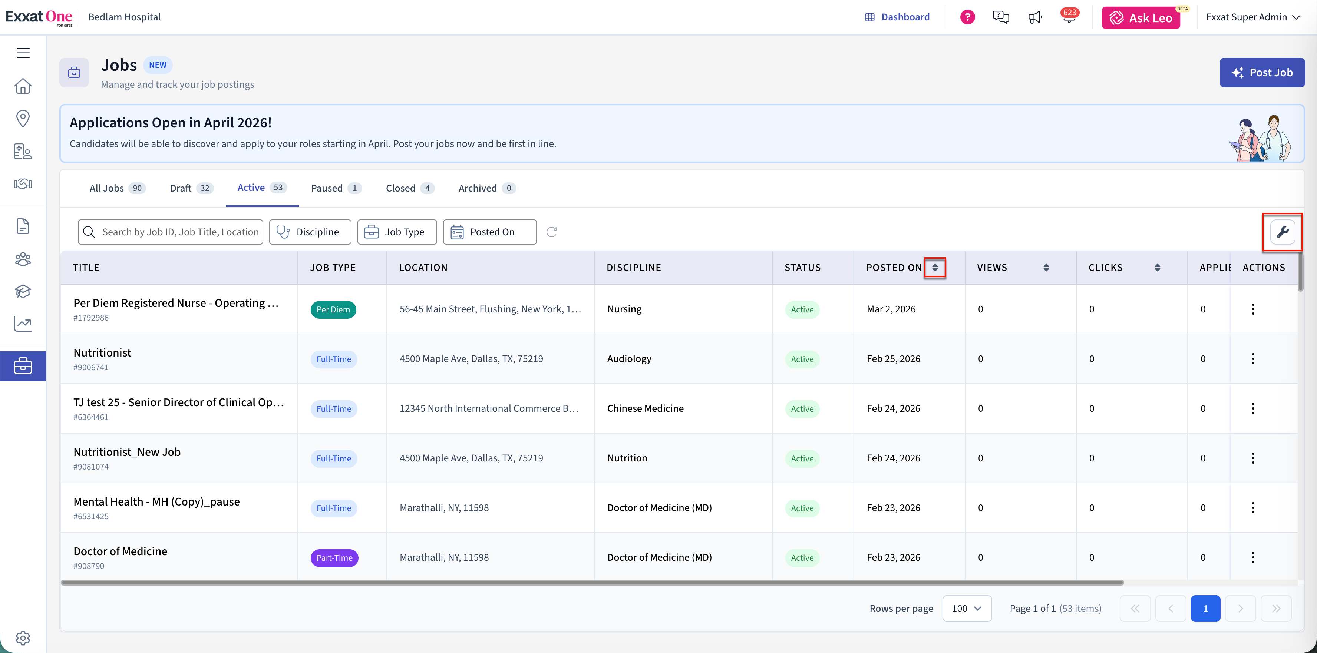Open the Rows per page dropdown
The width and height of the screenshot is (1317, 653).
[966, 609]
